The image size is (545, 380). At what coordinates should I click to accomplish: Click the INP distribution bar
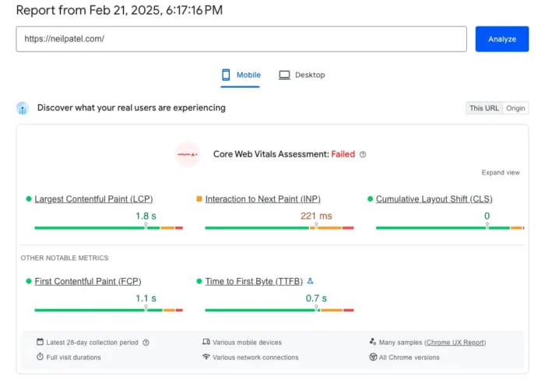pos(280,227)
